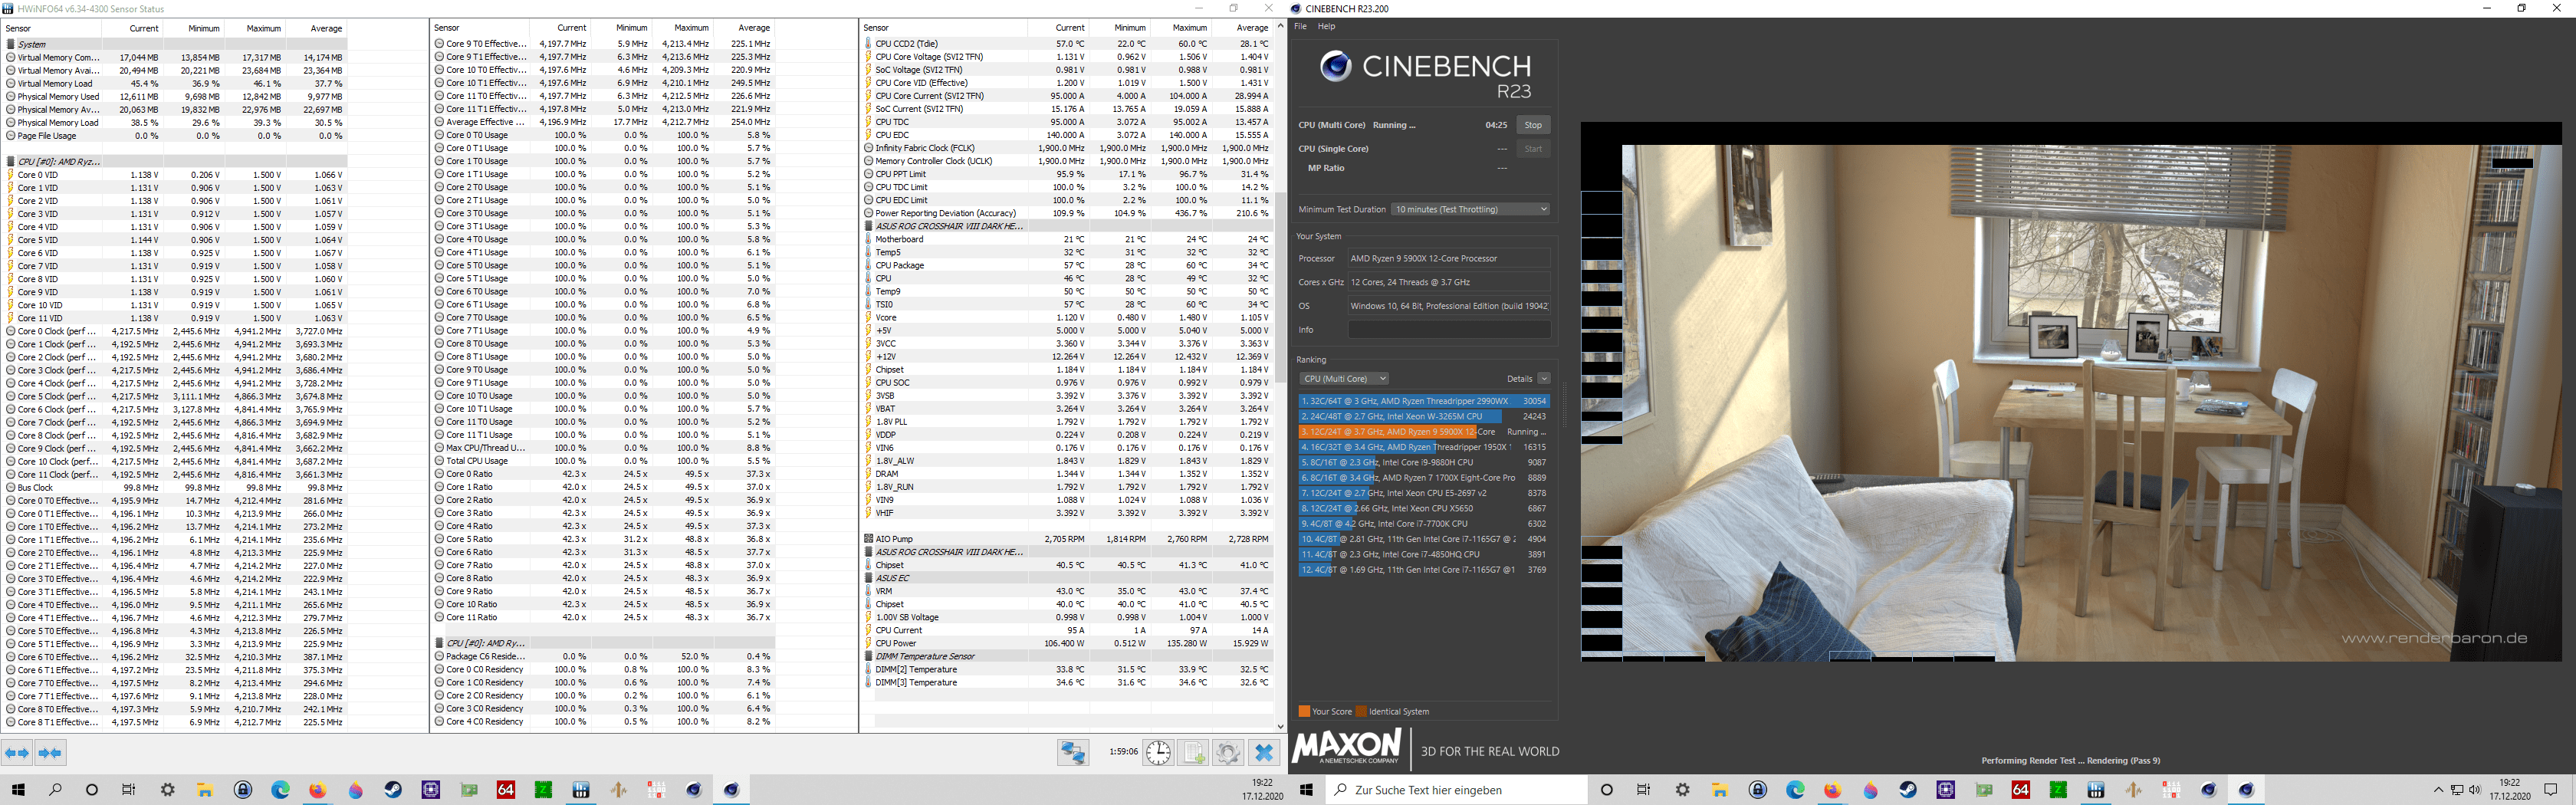The width and height of the screenshot is (2576, 805).
Task: Select the Core i9-9880H ranking entry
Action: pyautogui.click(x=1424, y=463)
